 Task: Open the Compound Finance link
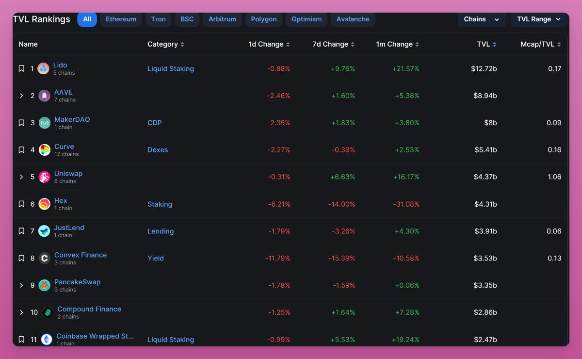point(89,309)
